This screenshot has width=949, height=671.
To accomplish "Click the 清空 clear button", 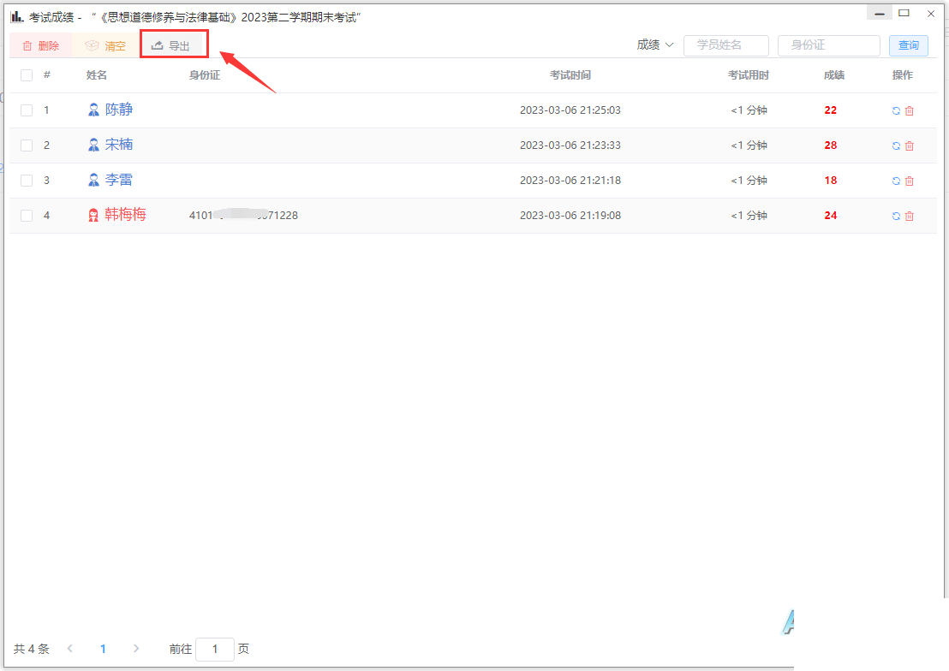I will (105, 45).
